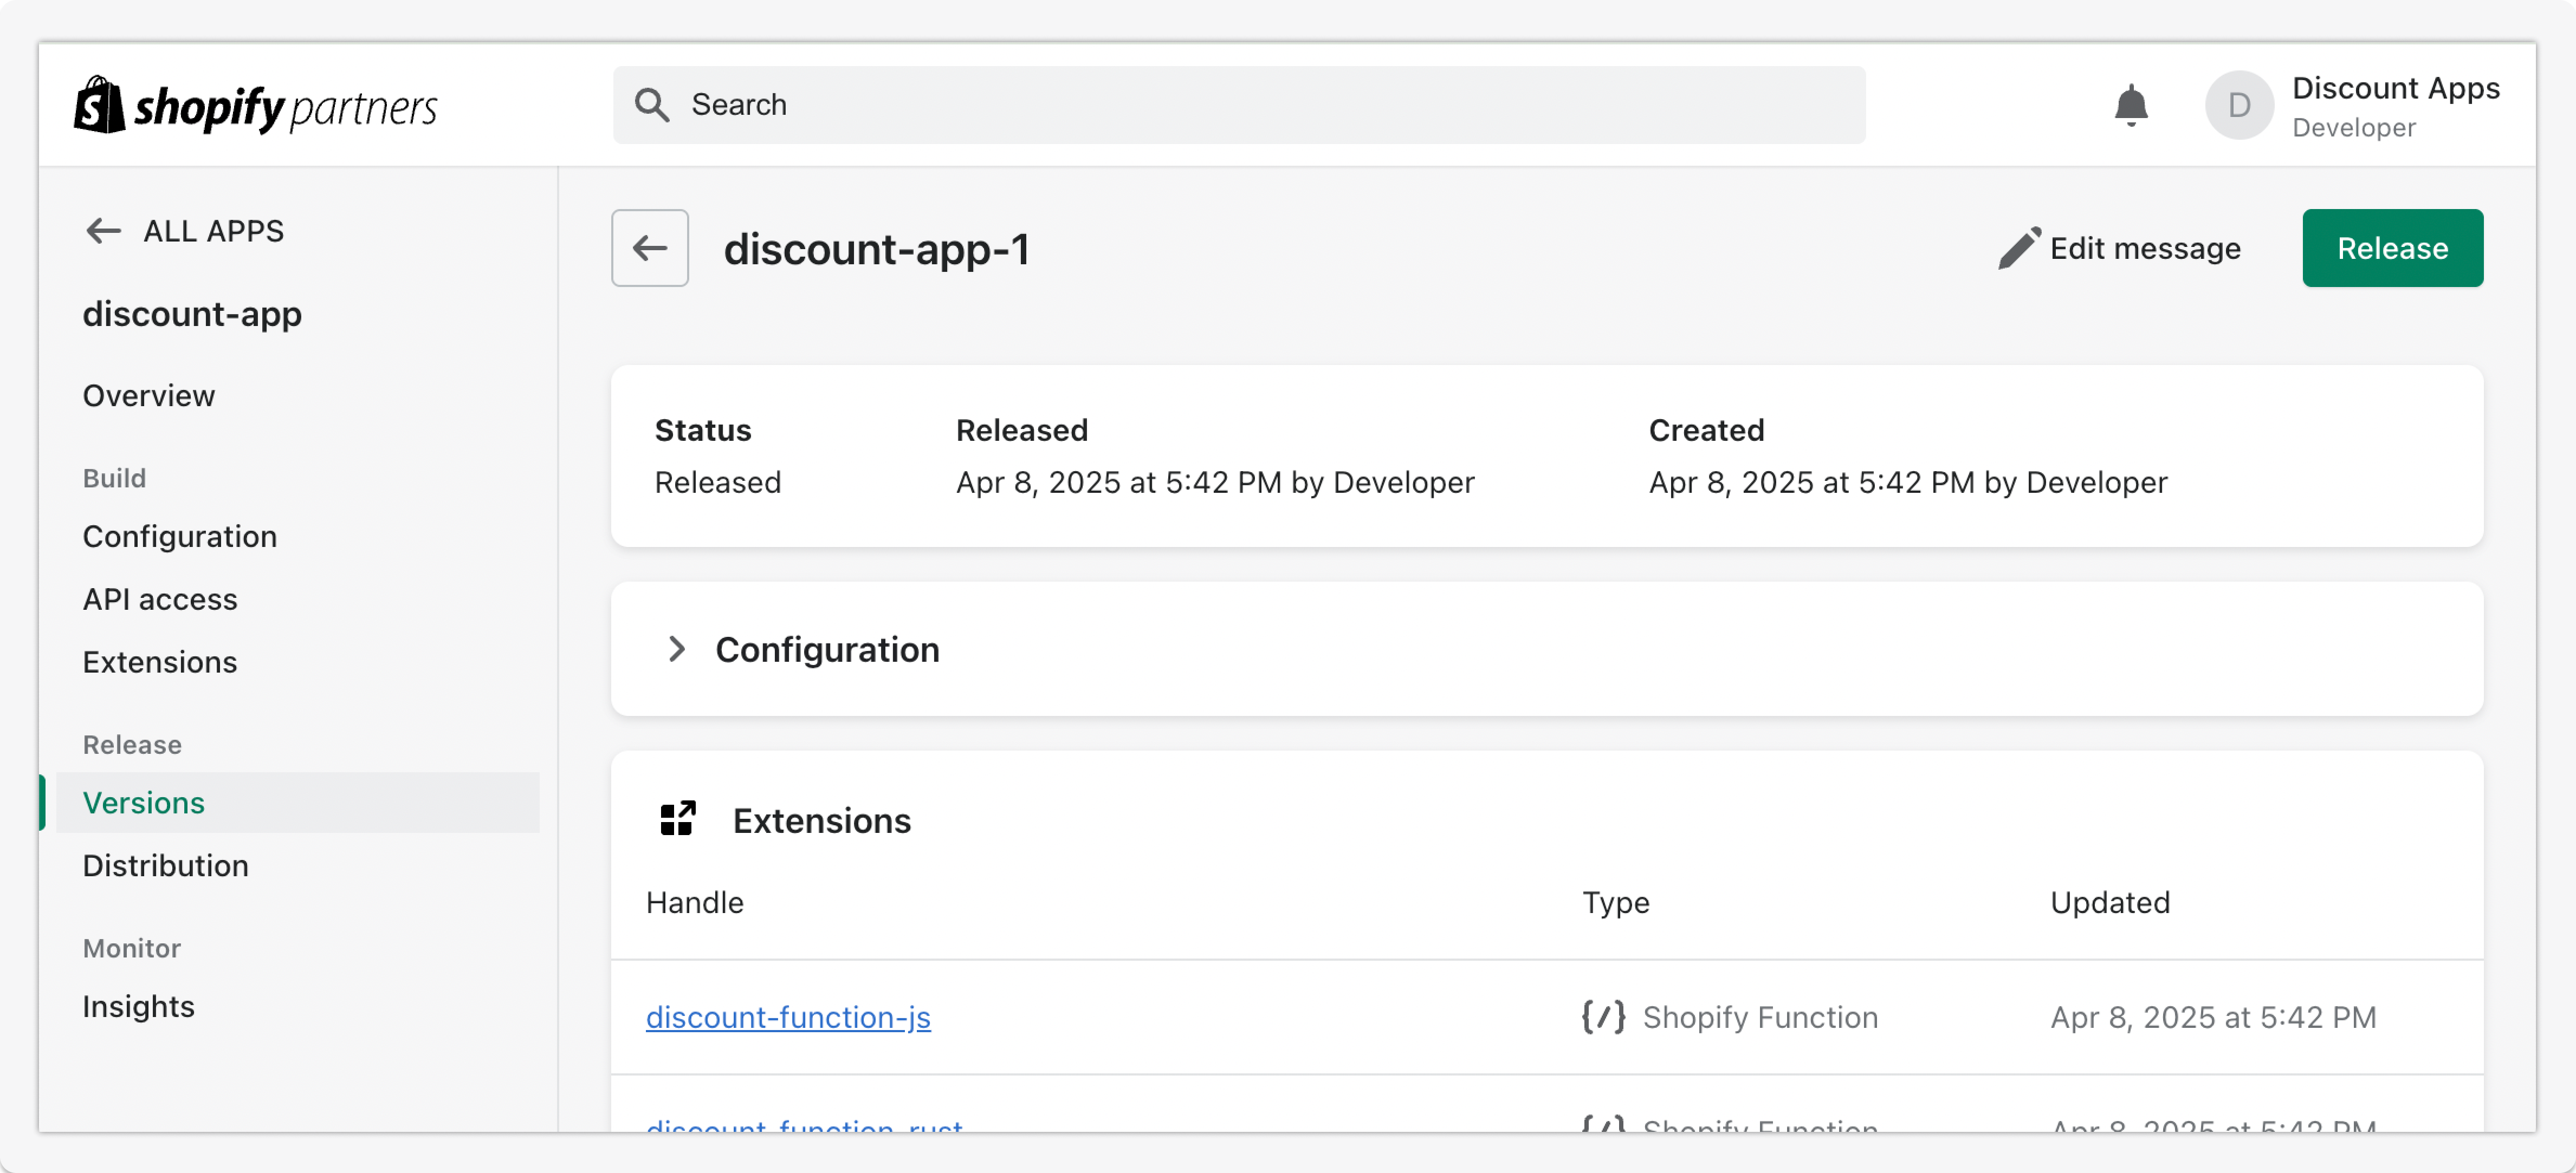The image size is (2576, 1173).
Task: Click the search magnifier icon
Action: [x=652, y=105]
